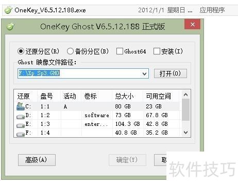Click the D: drive icon
Screen dimensions: 238x187
click(x=21, y=117)
